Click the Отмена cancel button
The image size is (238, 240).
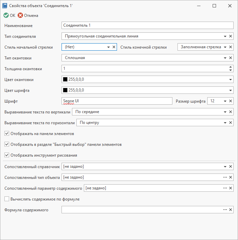click(x=28, y=16)
